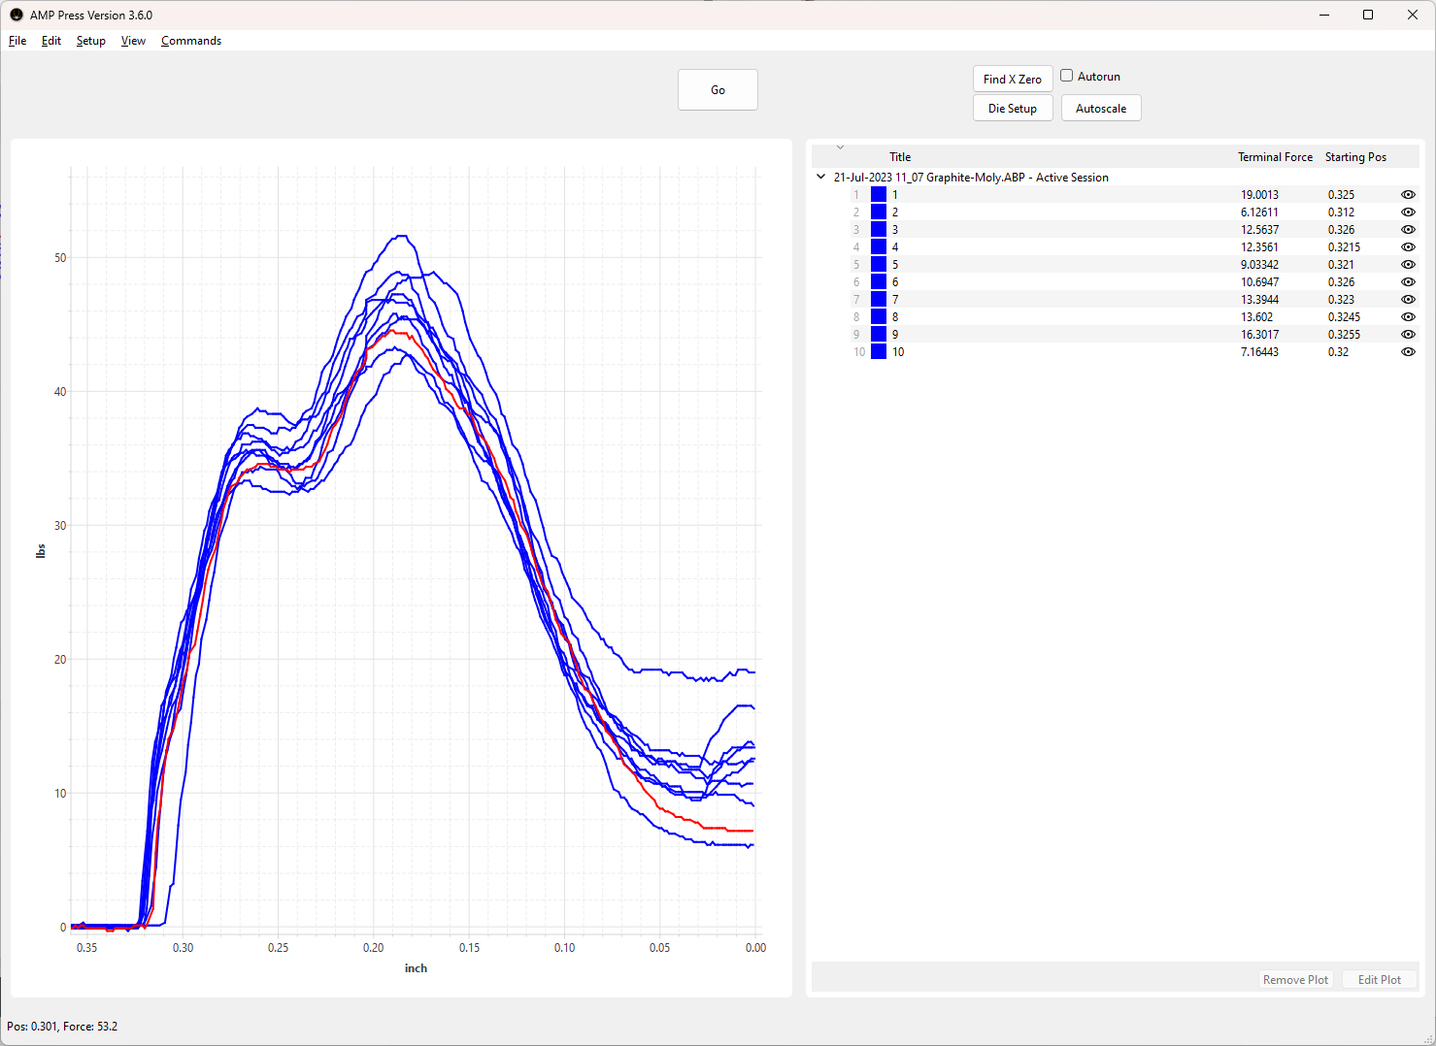The width and height of the screenshot is (1436, 1046).
Task: Select terminal force value 9.03342
Action: [x=1259, y=265]
